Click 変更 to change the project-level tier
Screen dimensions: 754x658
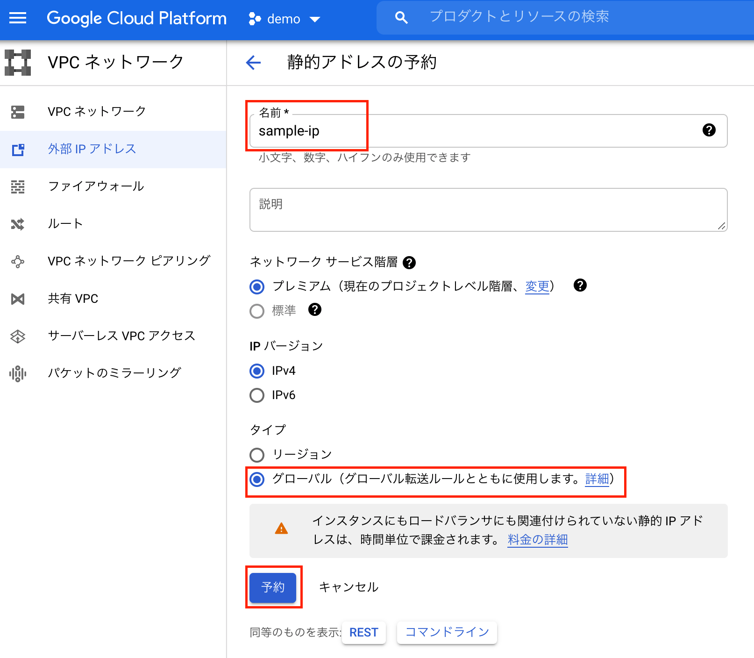[x=537, y=286]
